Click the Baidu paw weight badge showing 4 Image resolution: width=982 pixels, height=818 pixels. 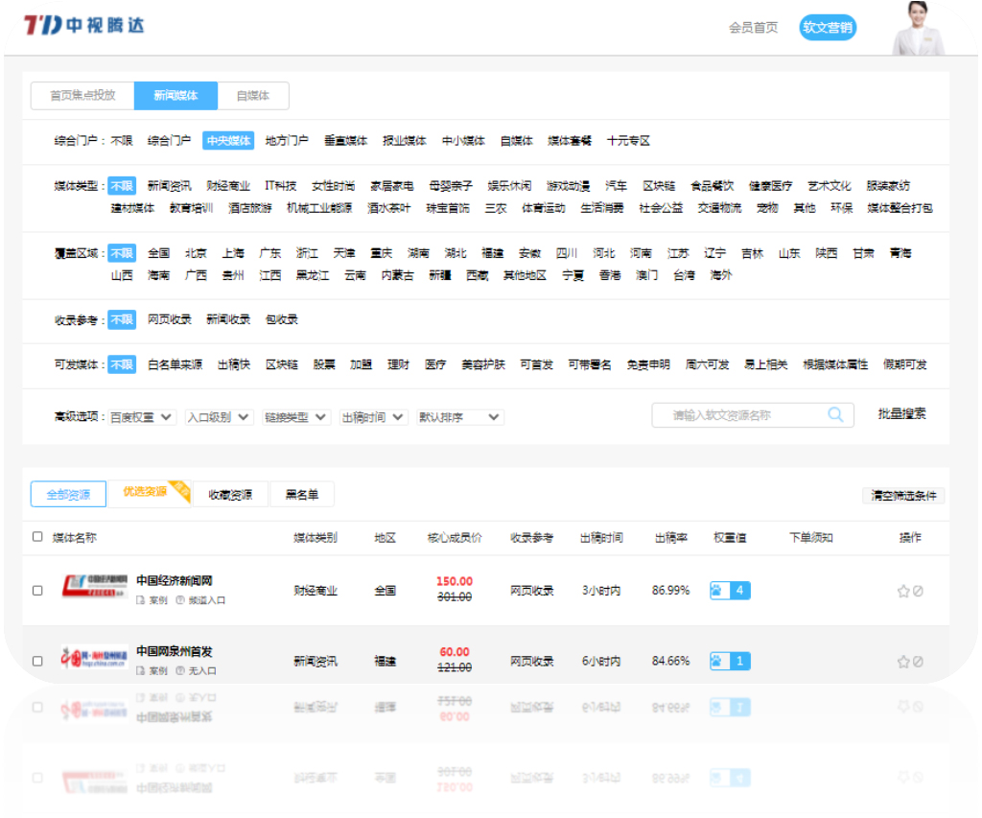point(730,590)
